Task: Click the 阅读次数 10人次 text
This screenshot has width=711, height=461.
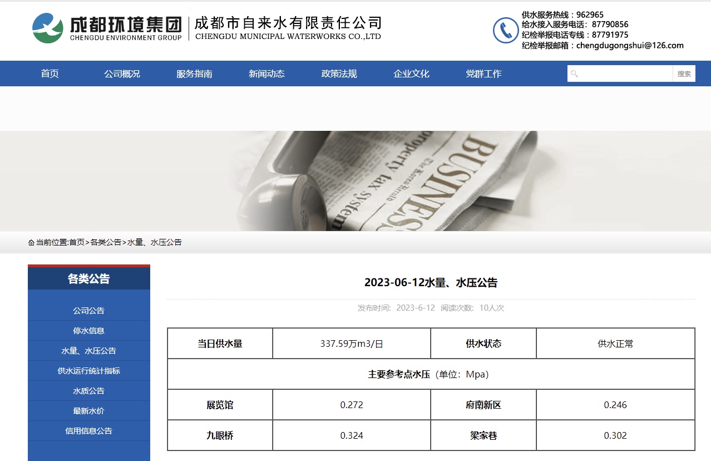Action: pos(472,308)
